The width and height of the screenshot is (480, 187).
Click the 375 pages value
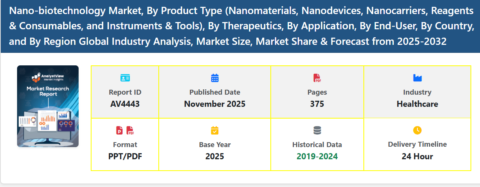[x=317, y=104]
